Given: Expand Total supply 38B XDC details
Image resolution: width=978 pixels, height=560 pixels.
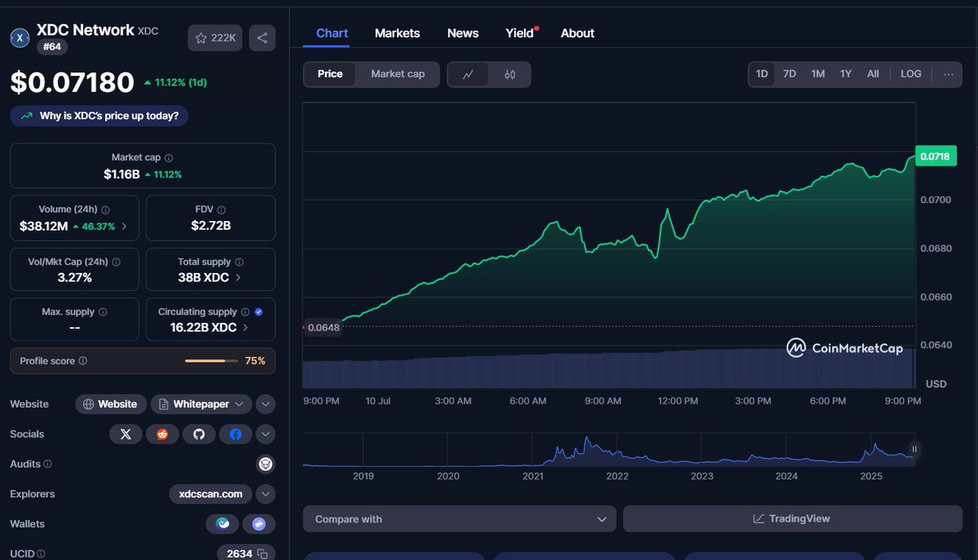Looking at the screenshot, I should 238,277.
